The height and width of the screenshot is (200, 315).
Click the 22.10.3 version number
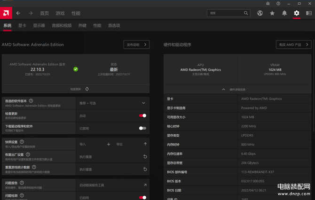click(37, 69)
